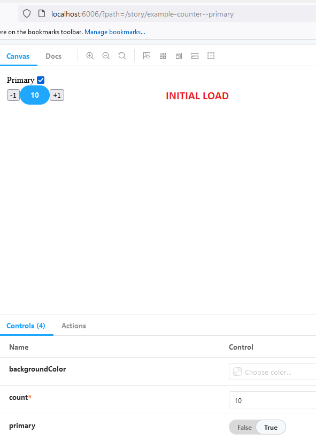This screenshot has height=442, width=316.
Task: Set the primary control to True
Action: click(x=271, y=428)
